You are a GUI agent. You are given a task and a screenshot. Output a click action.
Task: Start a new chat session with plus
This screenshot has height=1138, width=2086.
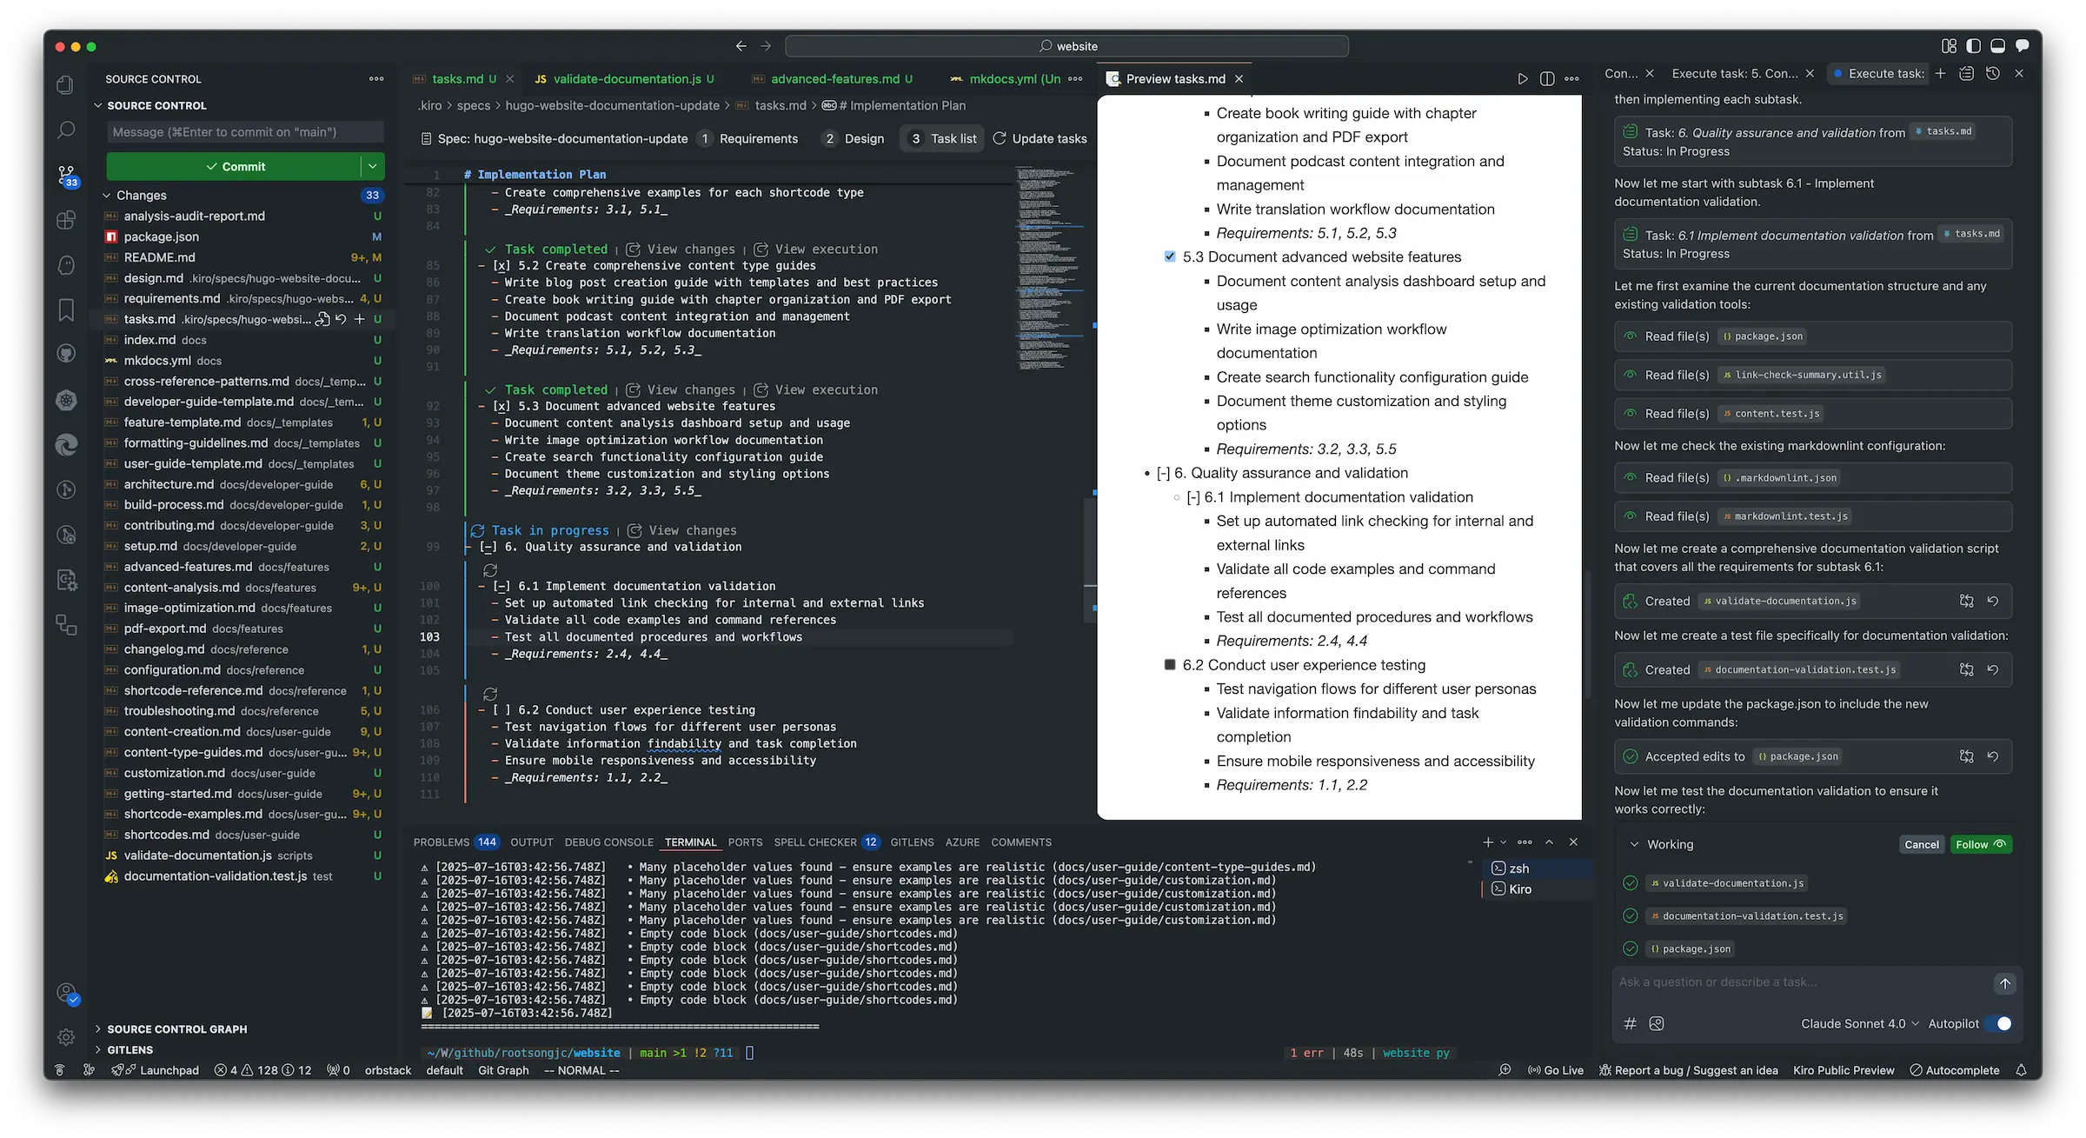1940,74
